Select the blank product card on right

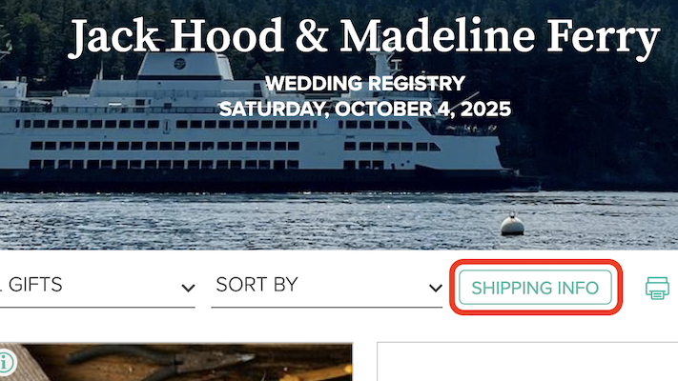tap(527, 363)
